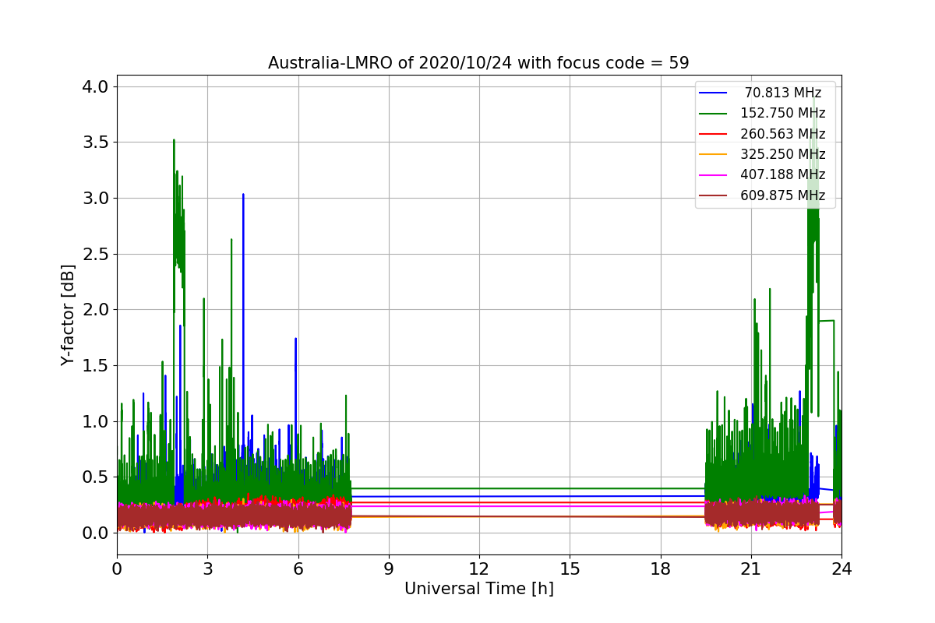Click the 'Universal Time [h]' axis label
Image resolution: width=935 pixels, height=623 pixels.
click(479, 590)
